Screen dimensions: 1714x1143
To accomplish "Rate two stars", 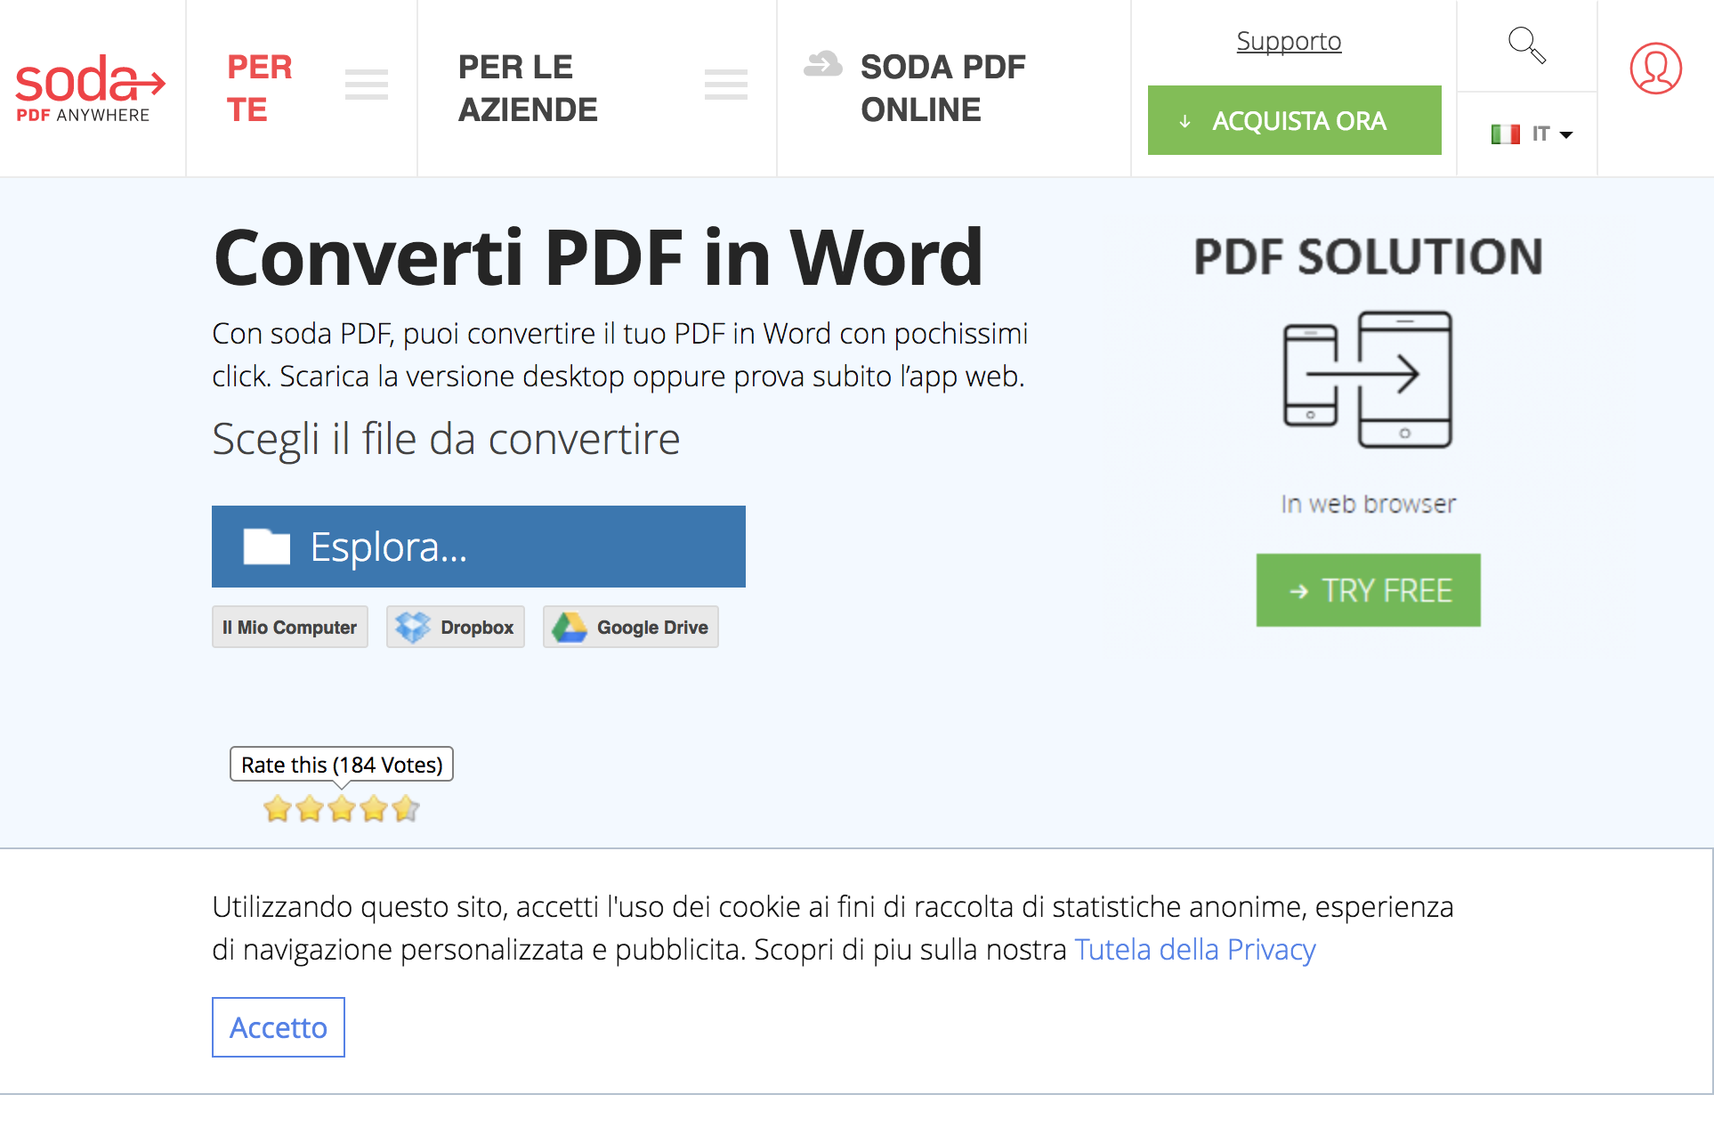I will click(x=310, y=809).
